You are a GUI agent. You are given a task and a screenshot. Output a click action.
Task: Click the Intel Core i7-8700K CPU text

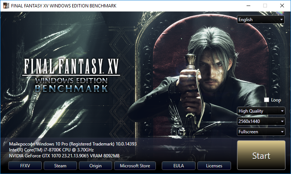51,150
